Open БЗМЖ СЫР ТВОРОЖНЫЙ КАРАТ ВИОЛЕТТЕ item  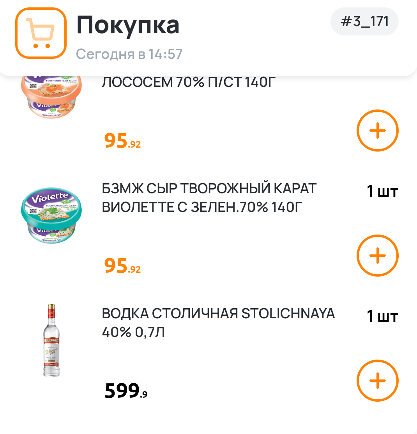(x=209, y=198)
